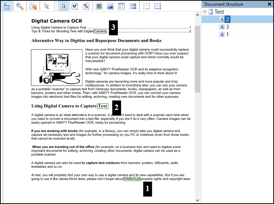Image resolution: width=274 pixels, height=204 pixels.
Task: Select the table field tool
Action: [121, 6]
